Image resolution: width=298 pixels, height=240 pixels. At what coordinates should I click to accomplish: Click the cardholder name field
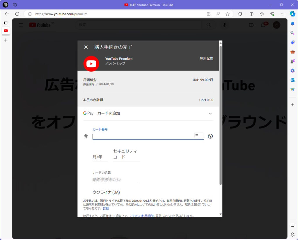115,179
